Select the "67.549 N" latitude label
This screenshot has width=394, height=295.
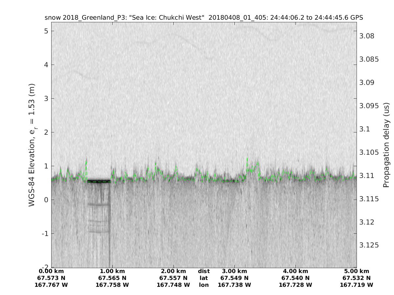coord(234,278)
